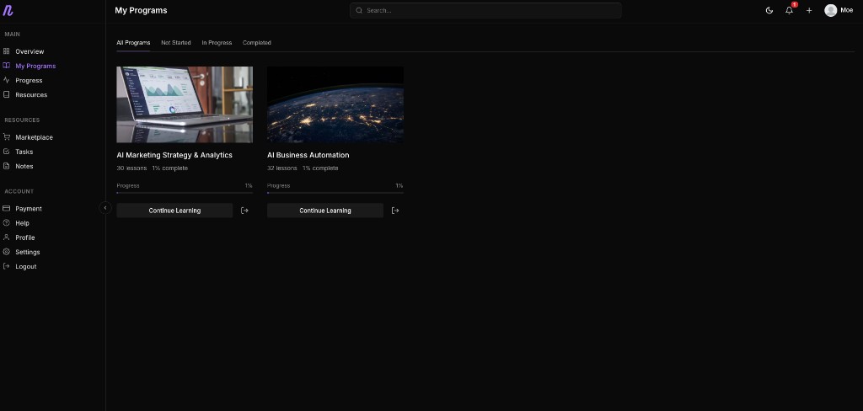
Task: Click AI Business Automation title
Action: (x=308, y=155)
